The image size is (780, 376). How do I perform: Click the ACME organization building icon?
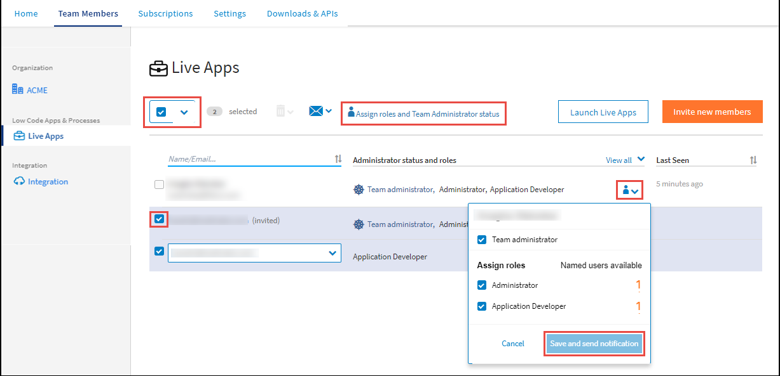point(18,90)
